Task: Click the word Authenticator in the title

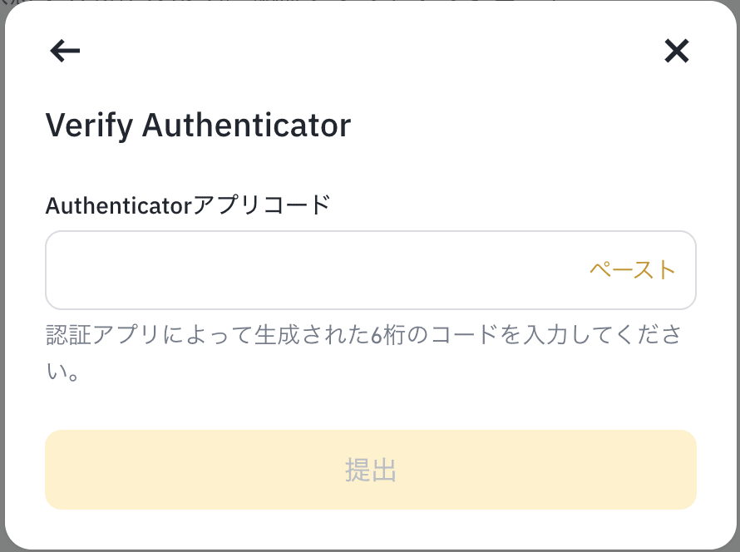Action: click(246, 126)
